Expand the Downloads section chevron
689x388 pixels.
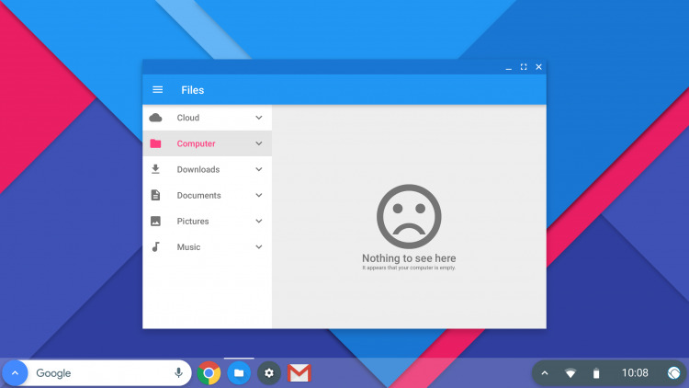point(259,169)
